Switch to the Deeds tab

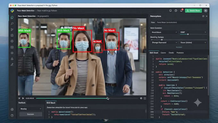tap(171, 53)
